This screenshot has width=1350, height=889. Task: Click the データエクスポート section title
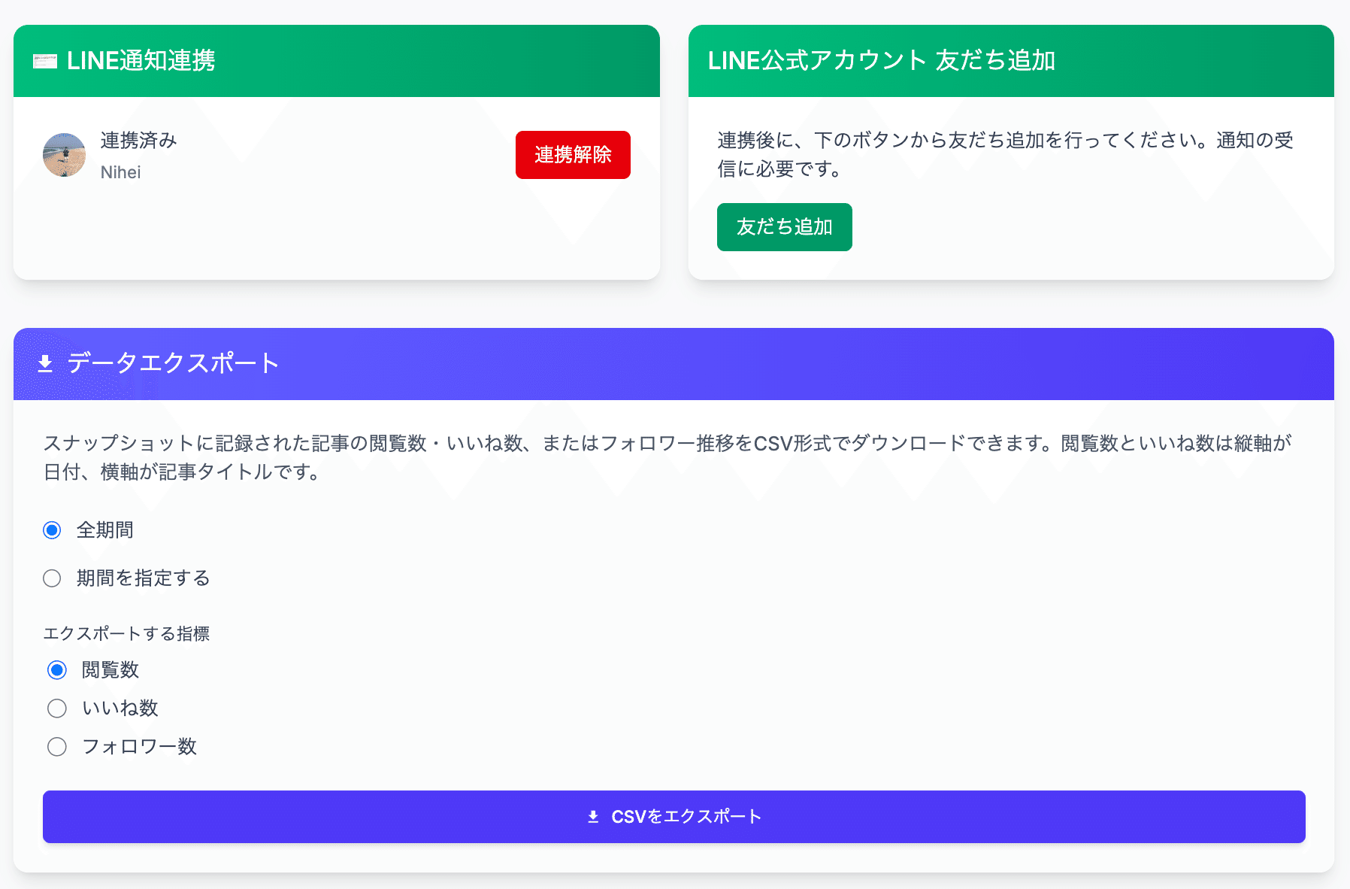click(x=174, y=363)
